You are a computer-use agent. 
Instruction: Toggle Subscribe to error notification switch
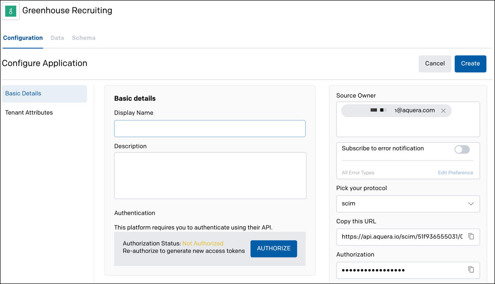[x=462, y=149]
